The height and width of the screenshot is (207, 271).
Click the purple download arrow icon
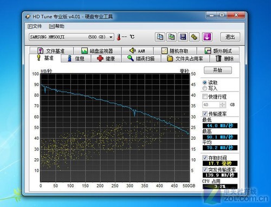[x=207, y=37]
